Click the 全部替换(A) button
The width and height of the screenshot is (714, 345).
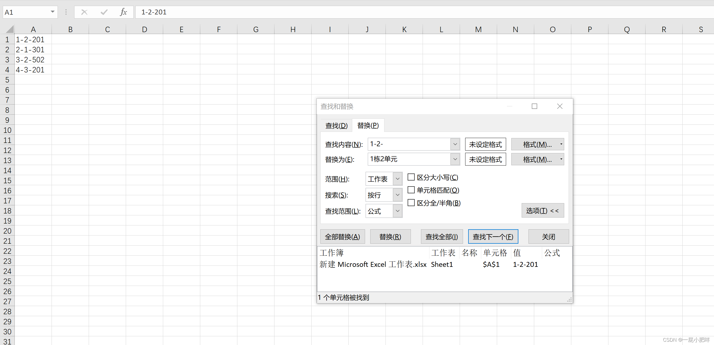[342, 237]
